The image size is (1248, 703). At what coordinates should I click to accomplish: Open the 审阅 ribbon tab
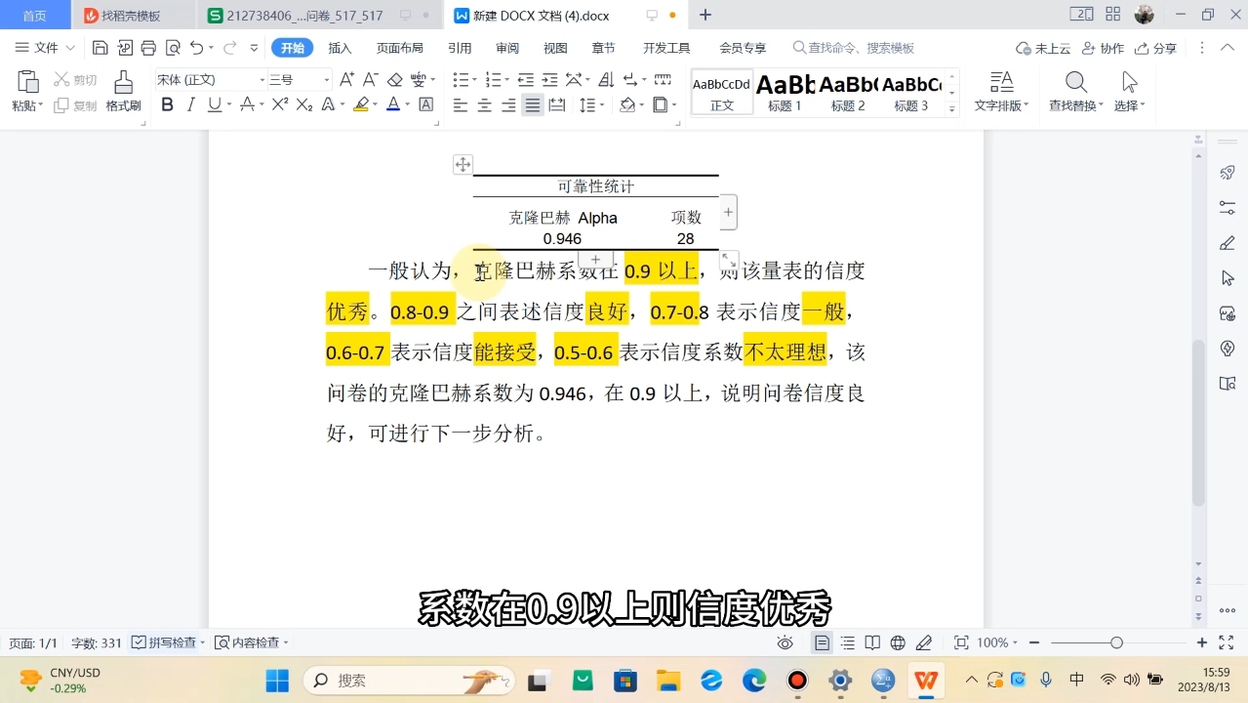tap(506, 46)
